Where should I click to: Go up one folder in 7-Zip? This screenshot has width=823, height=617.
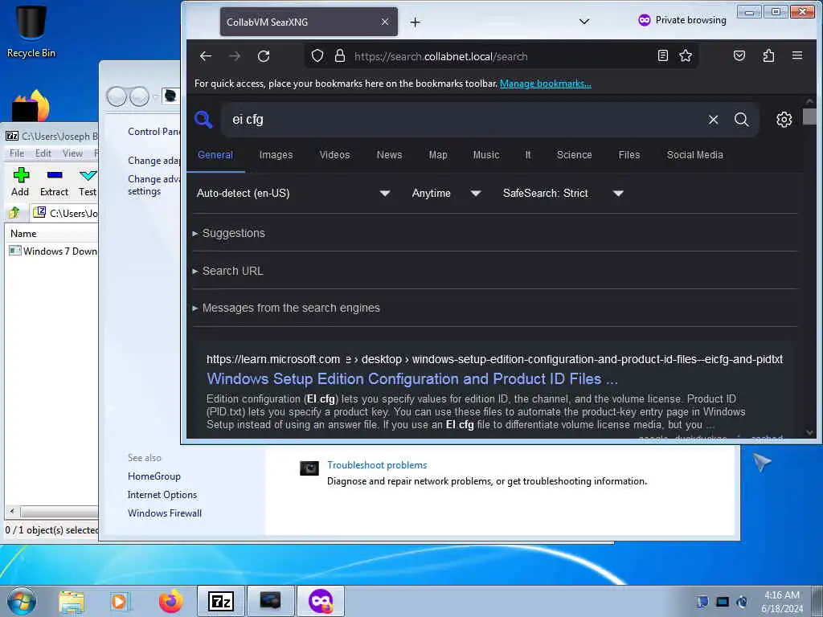pos(14,213)
